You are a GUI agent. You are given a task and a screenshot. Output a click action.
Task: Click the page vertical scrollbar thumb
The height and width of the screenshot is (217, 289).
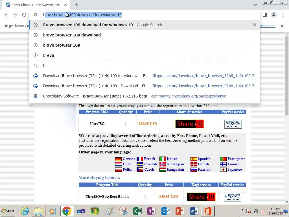click(287, 76)
